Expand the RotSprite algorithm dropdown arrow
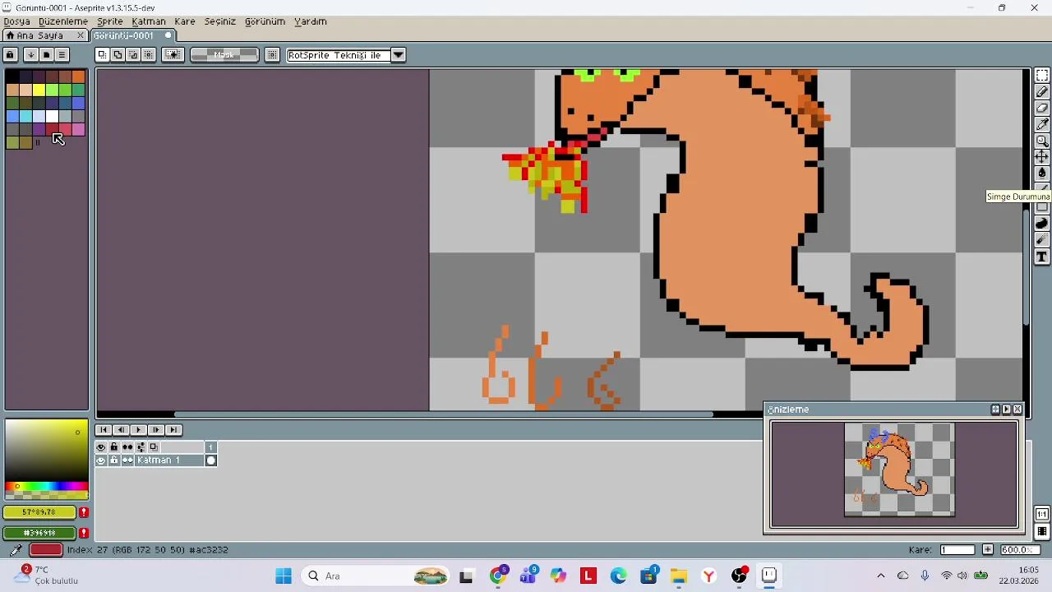Viewport: 1052px width, 592px height. click(399, 55)
